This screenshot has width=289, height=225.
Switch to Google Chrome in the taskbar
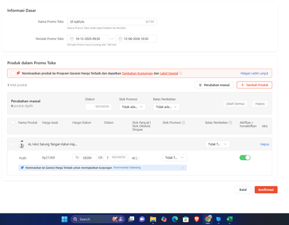point(208,219)
